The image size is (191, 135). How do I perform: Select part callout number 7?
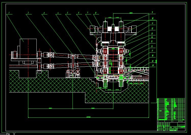point(87,13)
